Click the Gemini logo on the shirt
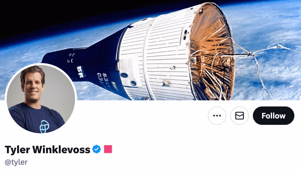The width and height of the screenshot is (301, 170). (44, 127)
